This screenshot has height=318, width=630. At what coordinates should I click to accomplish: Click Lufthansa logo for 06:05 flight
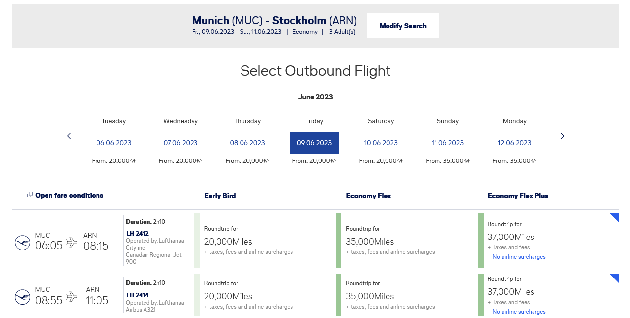22,242
